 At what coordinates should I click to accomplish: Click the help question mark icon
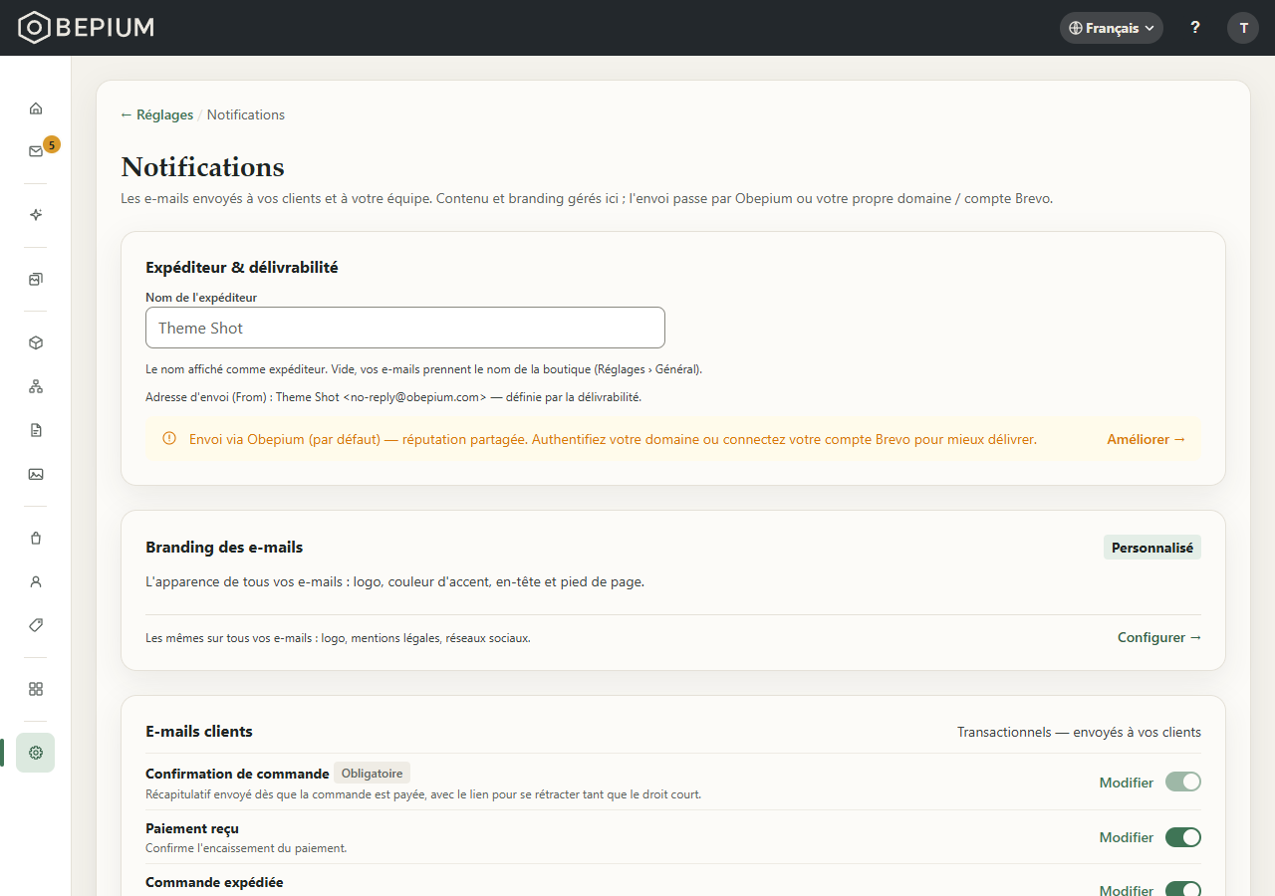pos(1195,28)
